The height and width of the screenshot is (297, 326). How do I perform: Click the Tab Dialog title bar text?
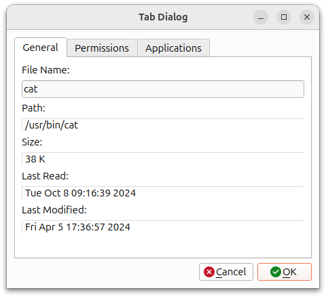coord(163,17)
